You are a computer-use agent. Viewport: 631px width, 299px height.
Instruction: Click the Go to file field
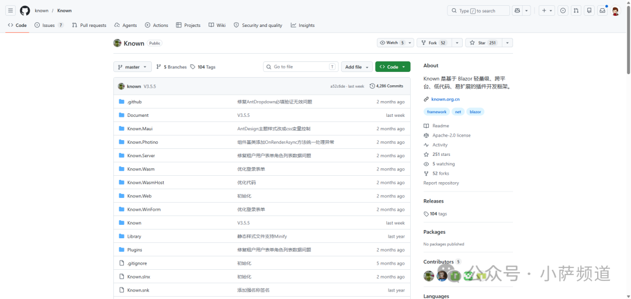[301, 67]
